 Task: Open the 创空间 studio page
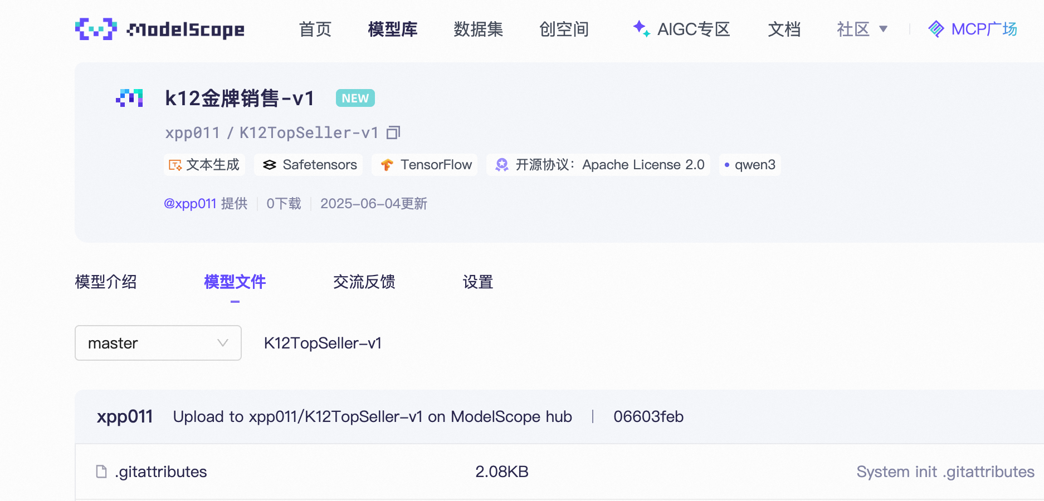click(x=564, y=29)
